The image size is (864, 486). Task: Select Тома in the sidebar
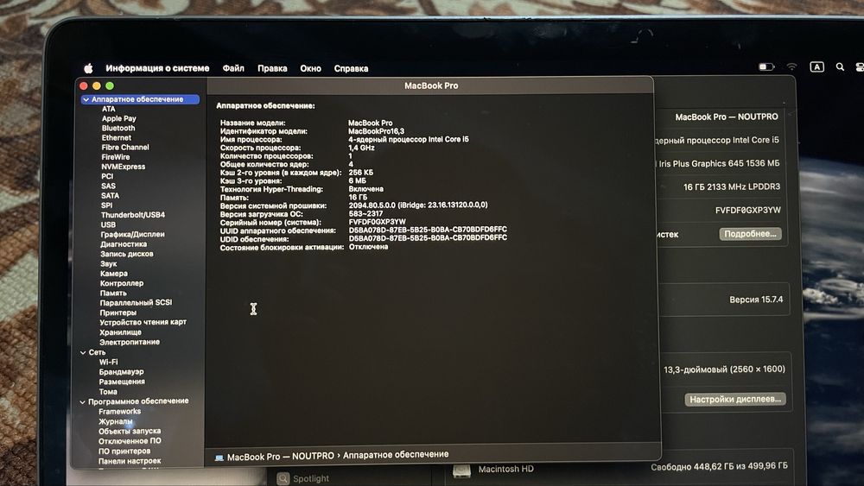pyautogui.click(x=108, y=392)
